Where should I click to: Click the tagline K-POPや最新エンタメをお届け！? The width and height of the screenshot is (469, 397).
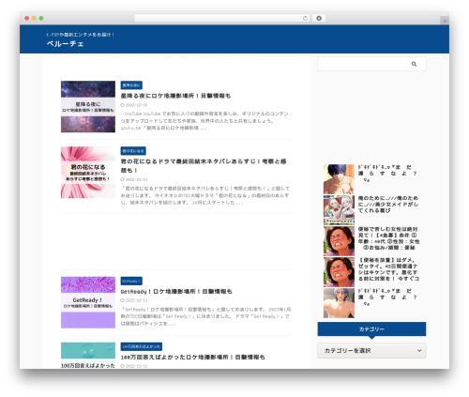point(81,35)
